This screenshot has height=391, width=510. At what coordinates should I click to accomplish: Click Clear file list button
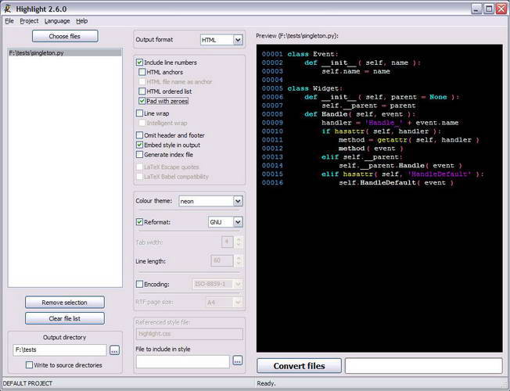tap(65, 318)
